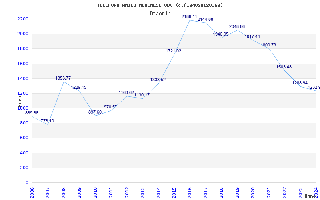
Task: Click the x-axis year 2017
Action: tap(206, 193)
